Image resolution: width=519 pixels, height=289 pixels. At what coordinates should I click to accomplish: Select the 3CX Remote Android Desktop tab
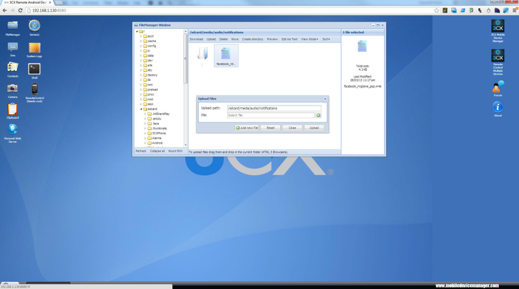(x=28, y=3)
